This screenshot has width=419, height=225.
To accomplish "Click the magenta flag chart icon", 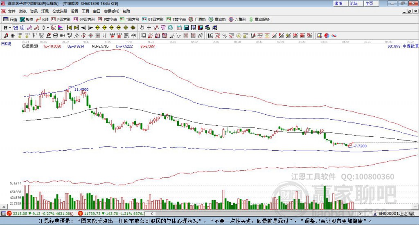I will [x=61, y=27].
